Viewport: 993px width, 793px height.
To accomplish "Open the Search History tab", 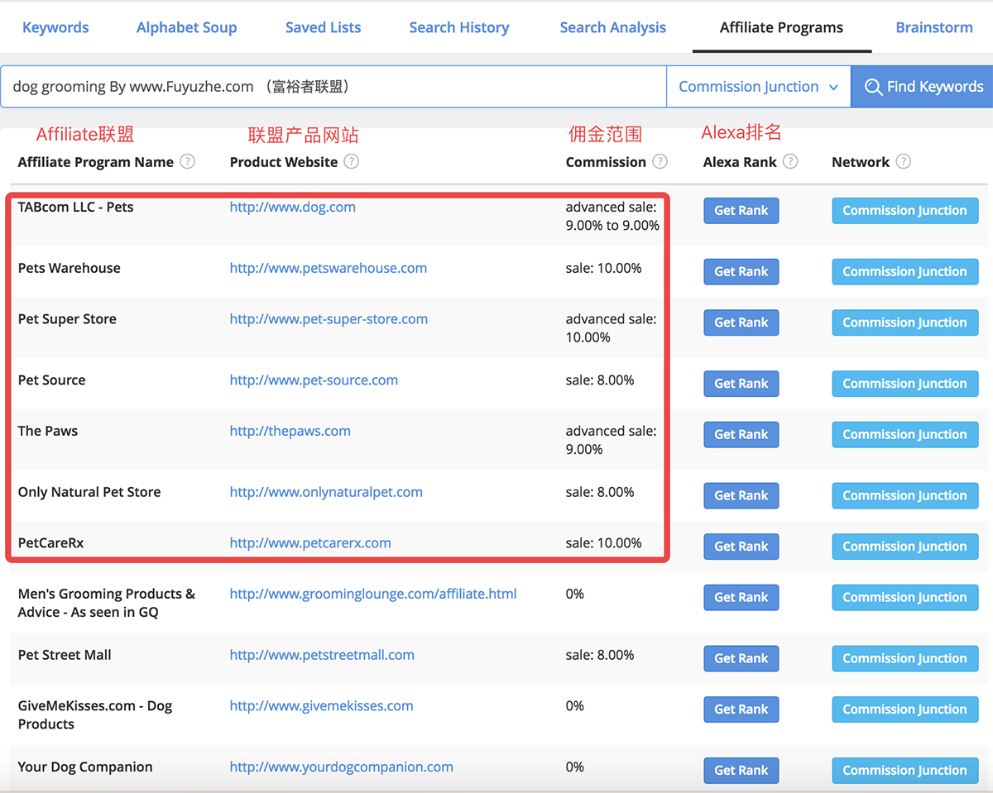I will pyautogui.click(x=459, y=27).
